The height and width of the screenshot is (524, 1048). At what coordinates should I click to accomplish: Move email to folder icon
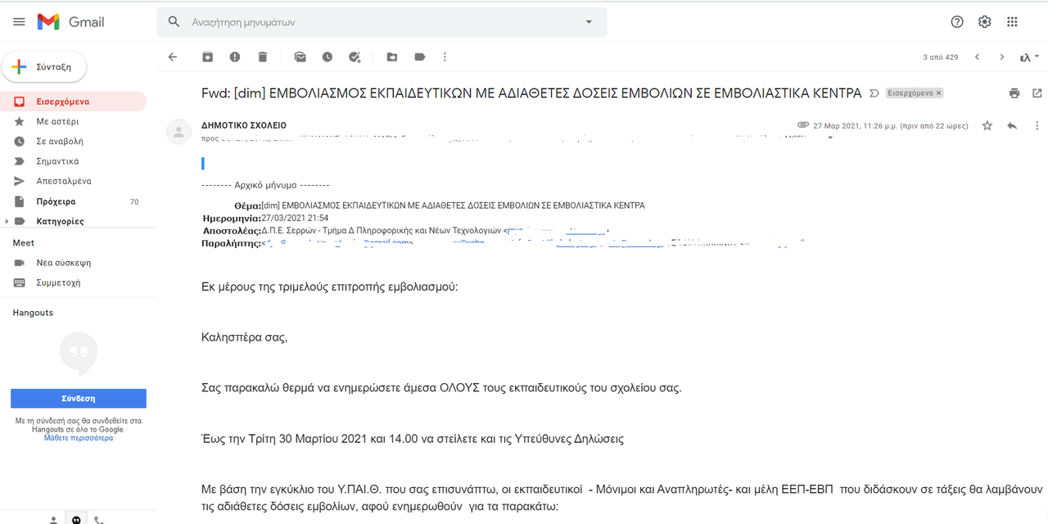tap(392, 57)
